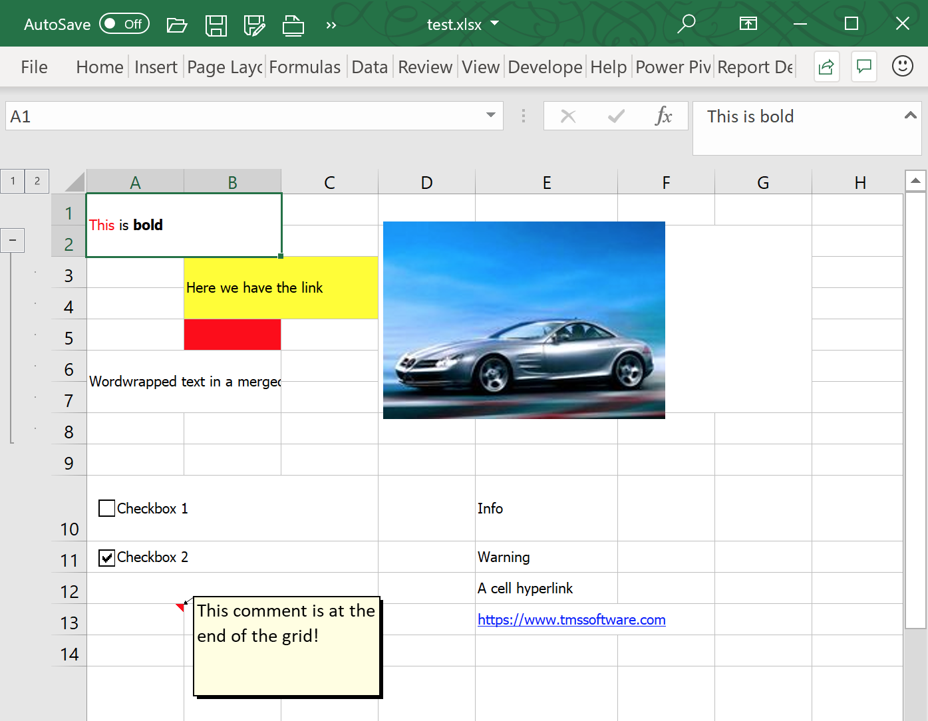Click the Share icon in ribbon
Screen dimensions: 928x721
coord(826,67)
